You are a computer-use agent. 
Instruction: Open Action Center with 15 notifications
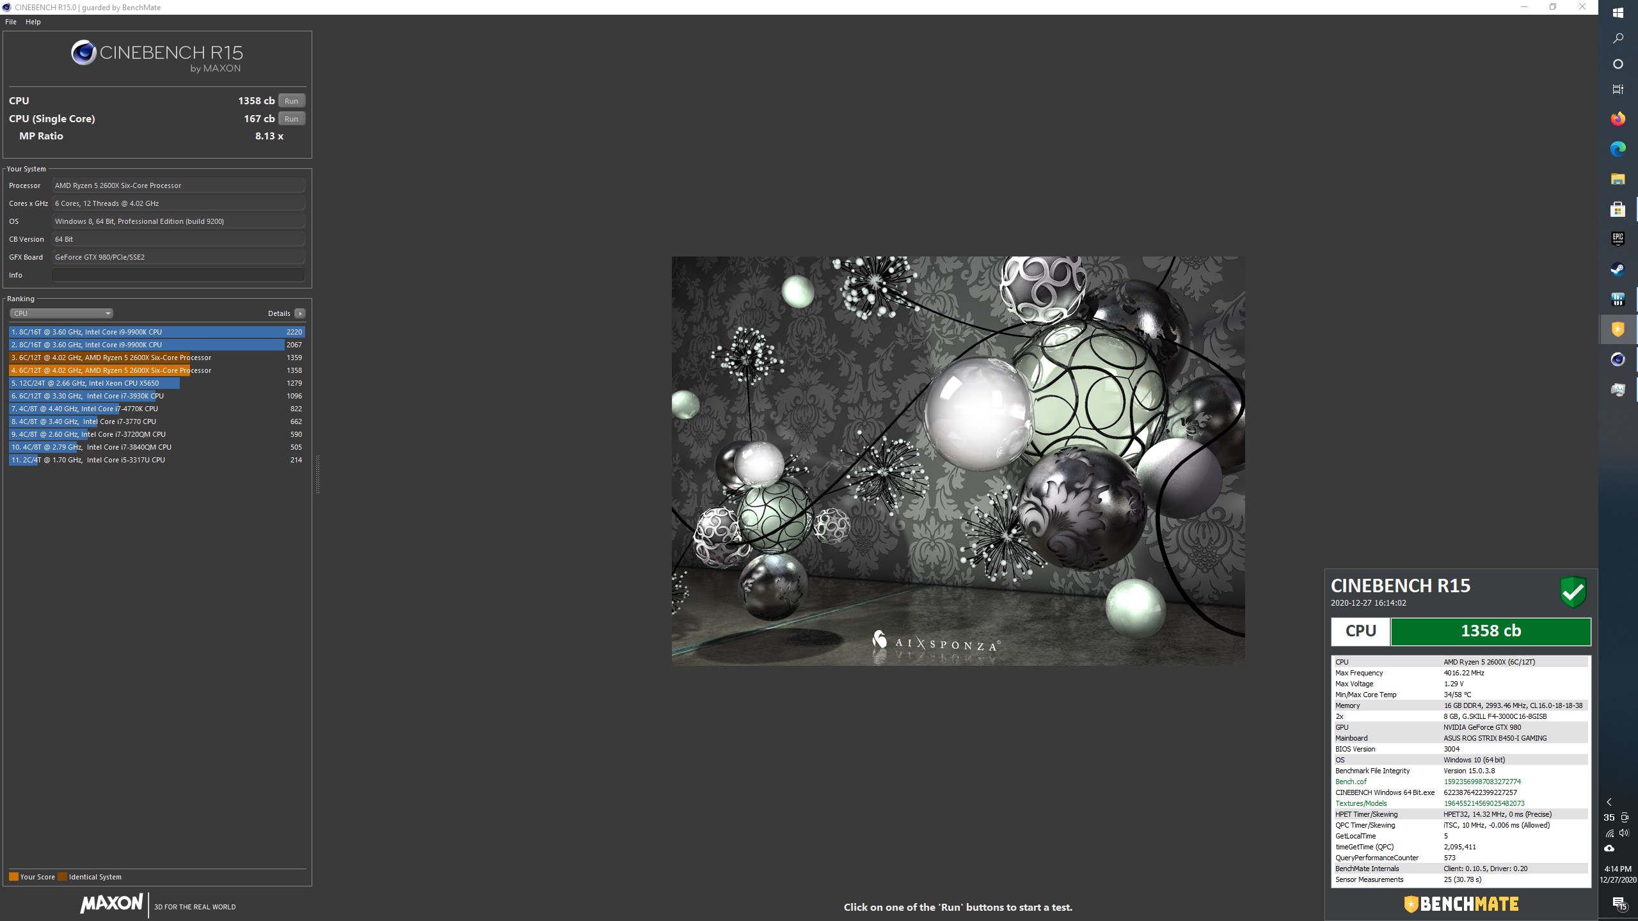(1619, 904)
